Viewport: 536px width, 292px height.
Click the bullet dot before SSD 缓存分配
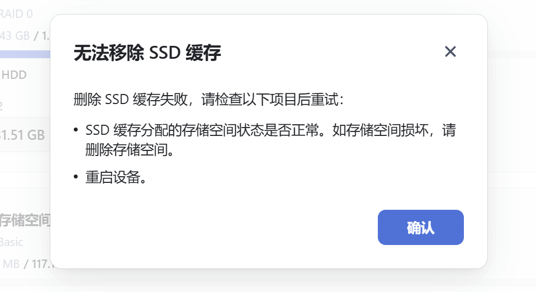pyautogui.click(x=76, y=131)
